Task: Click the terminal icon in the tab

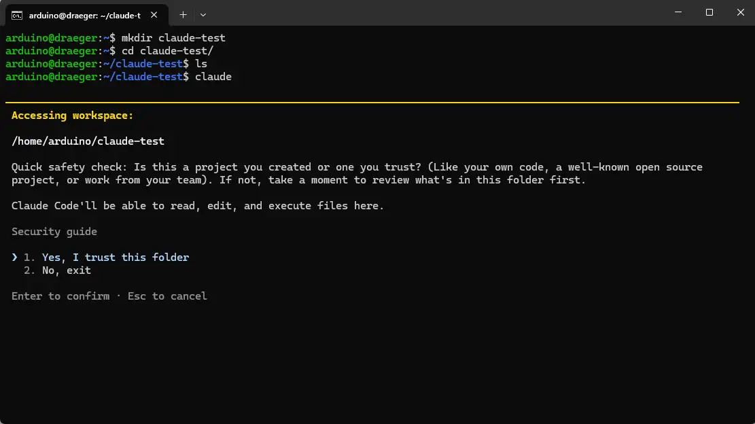Action: (17, 16)
